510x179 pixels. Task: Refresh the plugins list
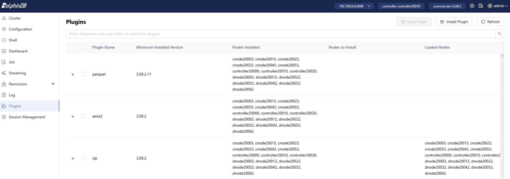pyautogui.click(x=490, y=22)
